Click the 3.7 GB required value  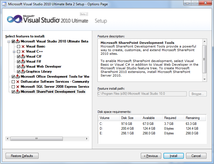(x=169, y=124)
